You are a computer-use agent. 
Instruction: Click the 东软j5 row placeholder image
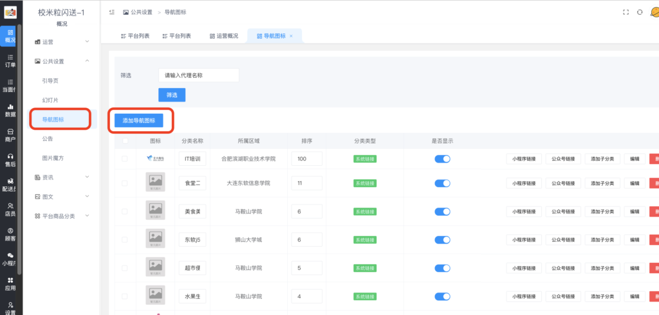tap(155, 239)
